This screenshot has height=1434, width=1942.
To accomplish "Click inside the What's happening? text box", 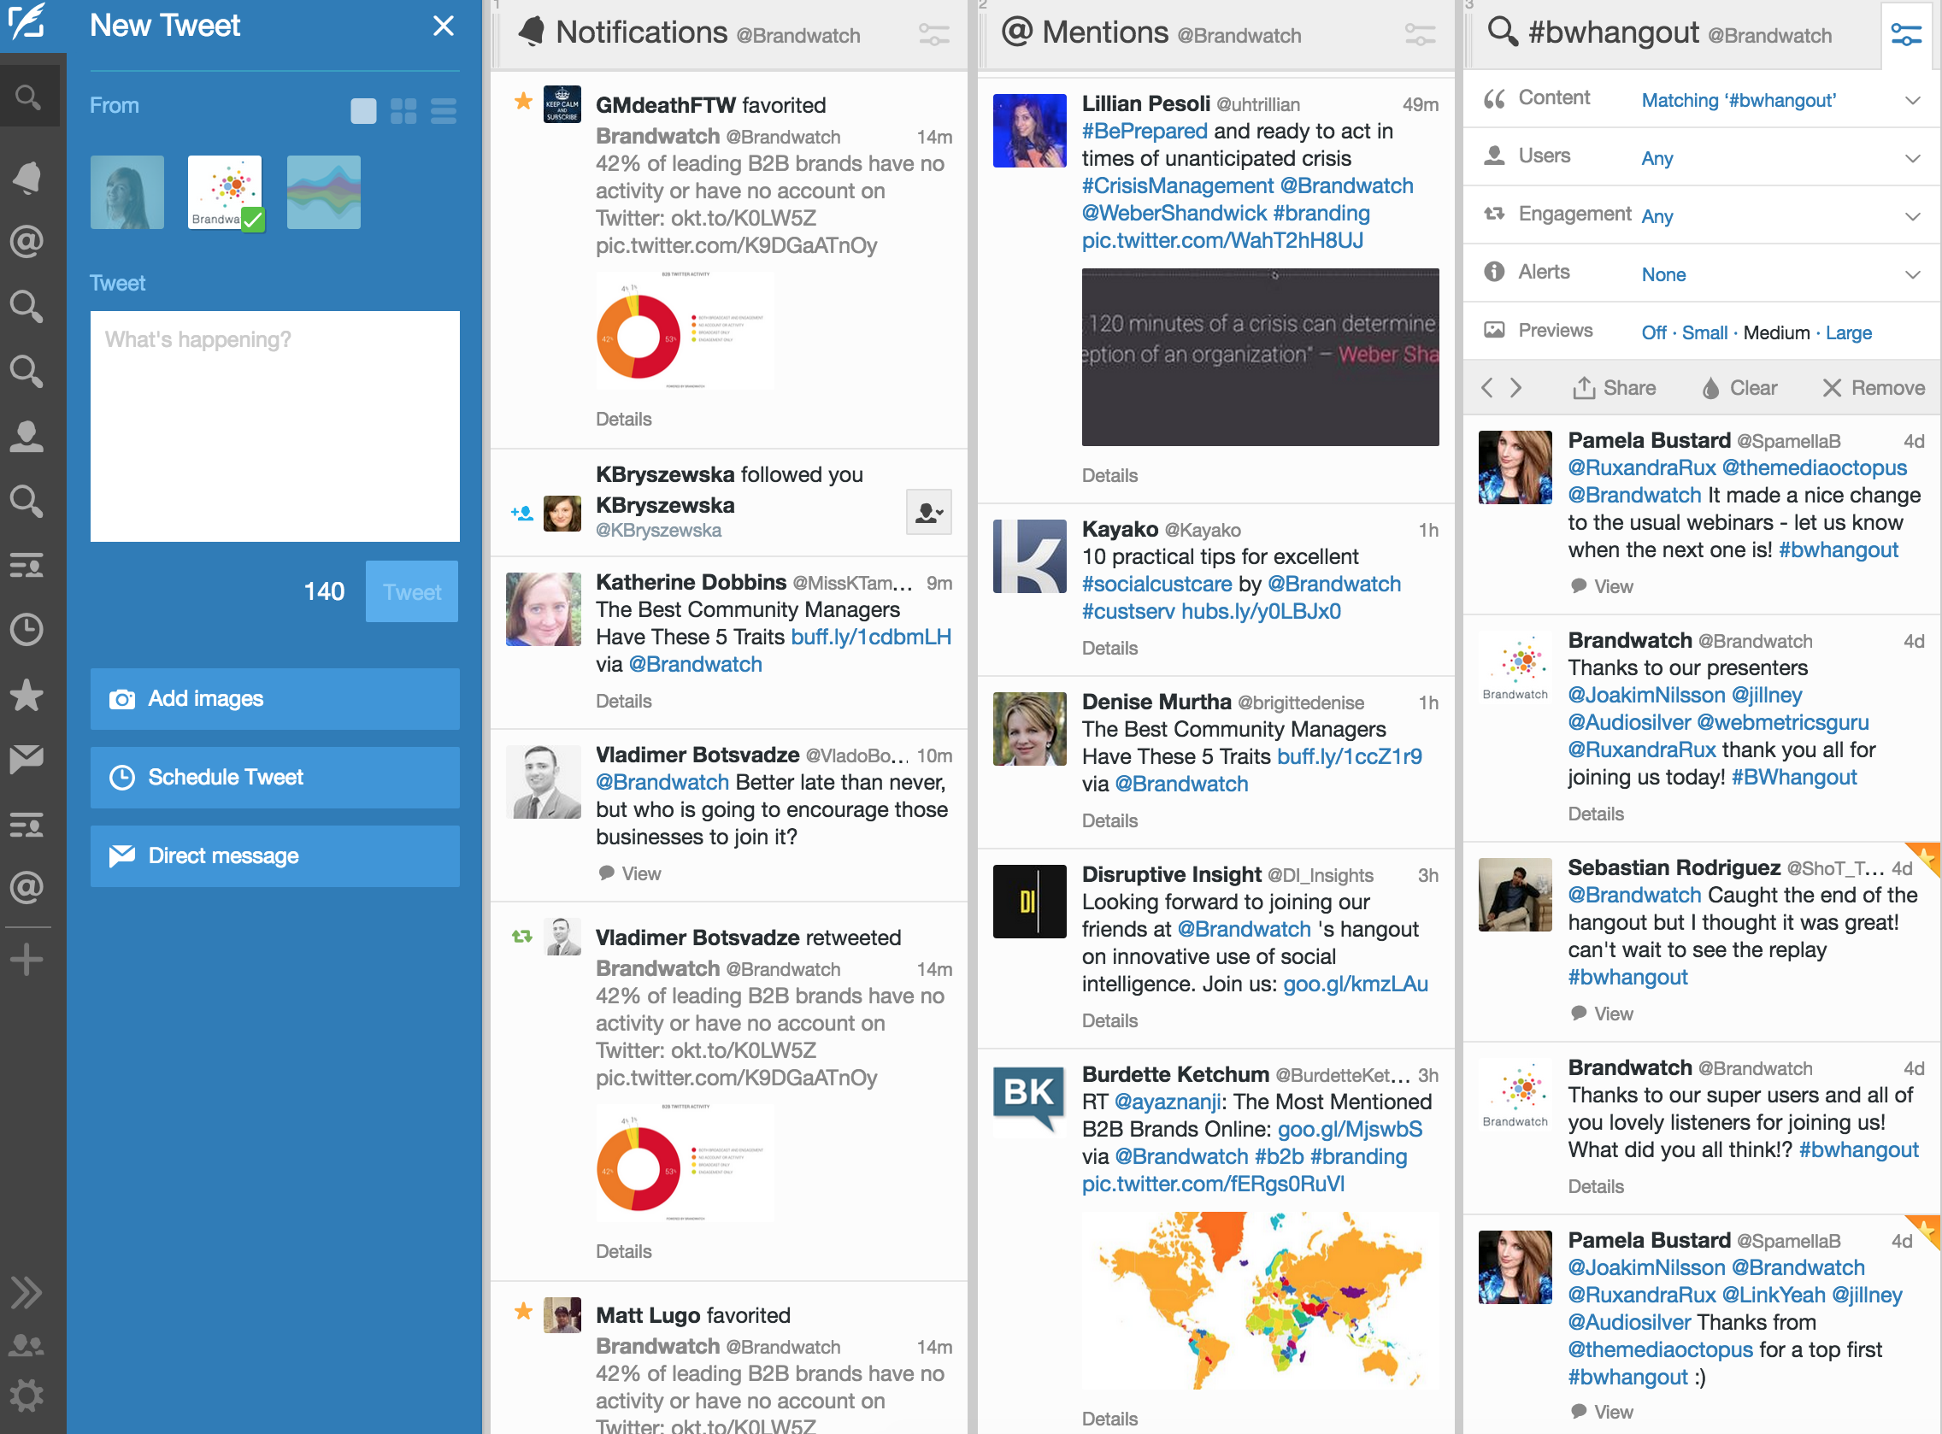I will [274, 426].
